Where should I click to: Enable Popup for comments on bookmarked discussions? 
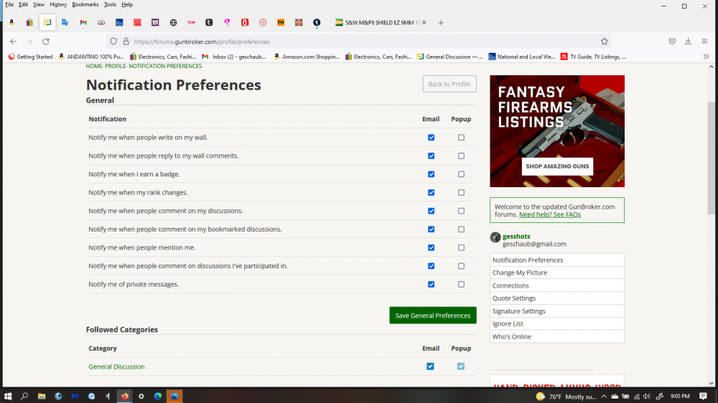tap(461, 229)
